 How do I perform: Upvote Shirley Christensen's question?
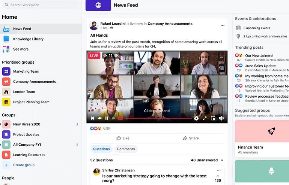(x=218, y=176)
